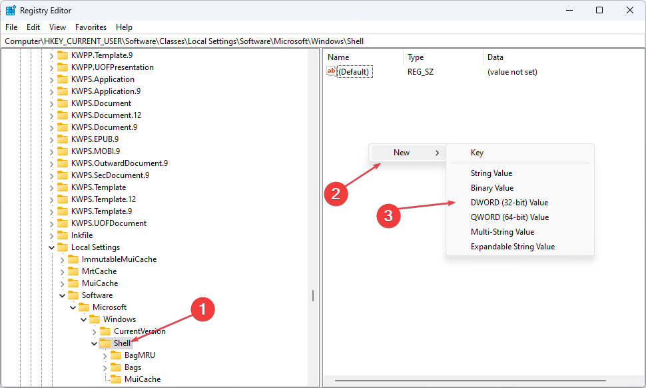Select the KWPS.MOBI.9 key
Viewport: 646px width, 388px height.
[96, 151]
